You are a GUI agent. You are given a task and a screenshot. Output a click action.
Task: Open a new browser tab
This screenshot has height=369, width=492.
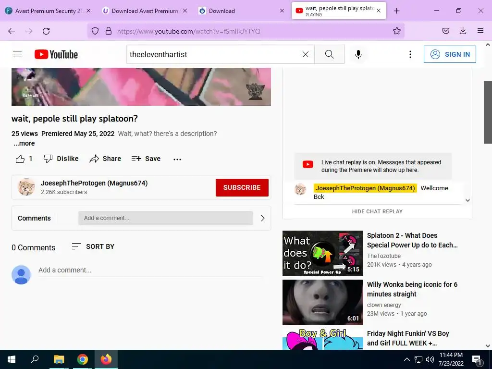pyautogui.click(x=396, y=11)
